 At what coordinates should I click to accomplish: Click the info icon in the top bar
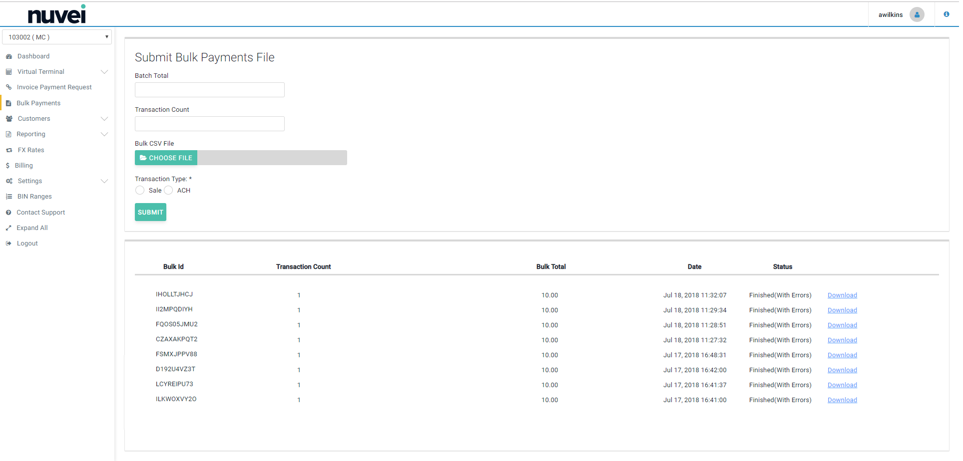(947, 14)
